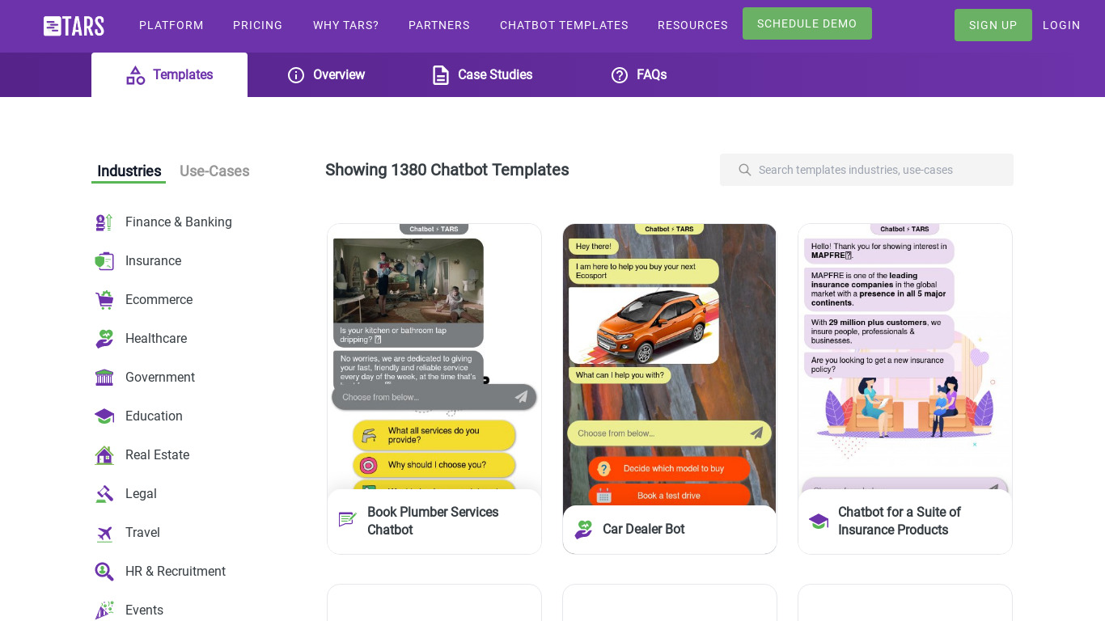Viewport: 1105px width, 621px height.
Task: Click the Showing 1380 Chatbot Templates heading
Action: coord(447,170)
